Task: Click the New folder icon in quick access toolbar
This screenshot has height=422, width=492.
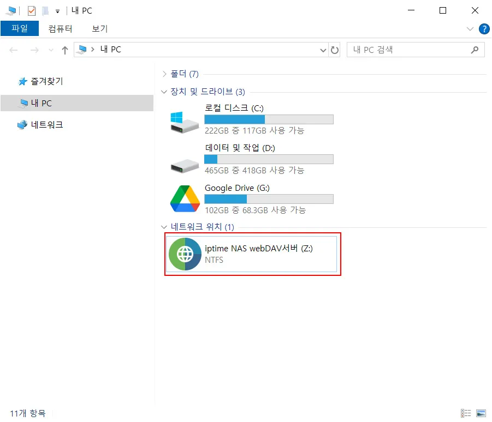Action: (x=45, y=11)
